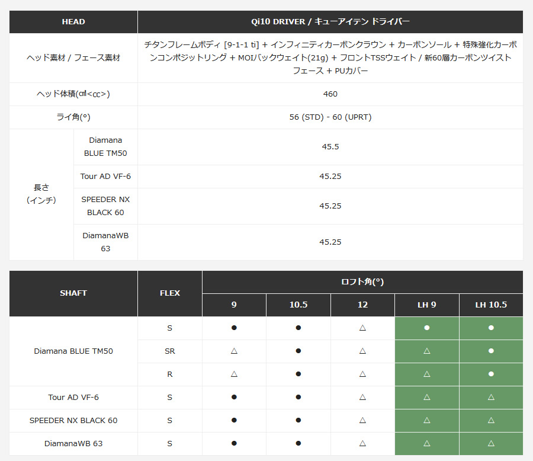This screenshot has height=461, width=533.
Task: Click the black dot for SR flex loft 10.5
Action: click(298, 351)
